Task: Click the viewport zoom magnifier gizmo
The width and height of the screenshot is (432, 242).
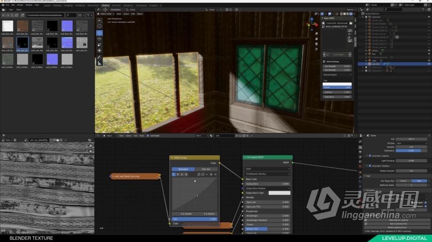Action: tap(317, 34)
